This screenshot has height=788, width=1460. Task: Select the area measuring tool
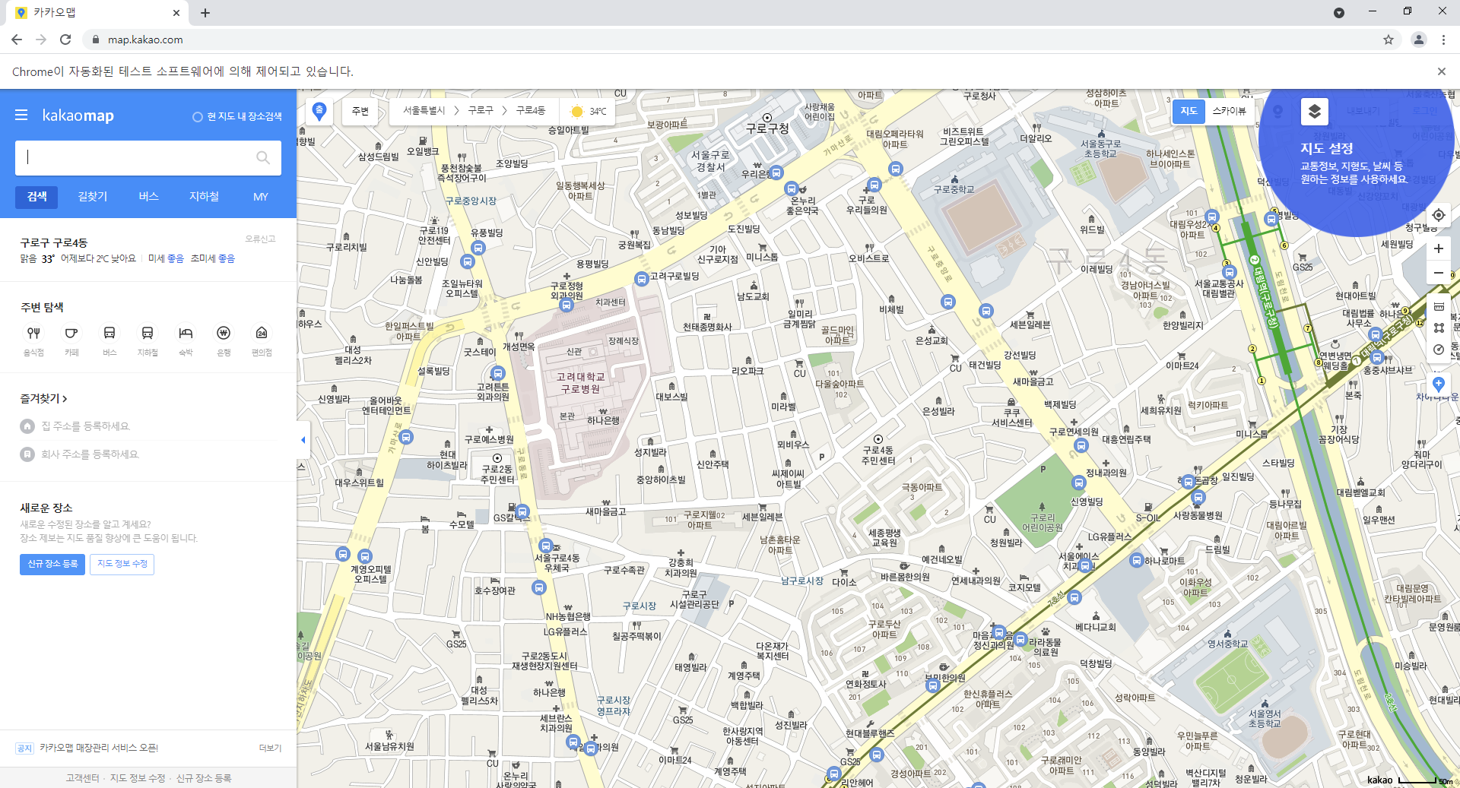pos(1439,328)
